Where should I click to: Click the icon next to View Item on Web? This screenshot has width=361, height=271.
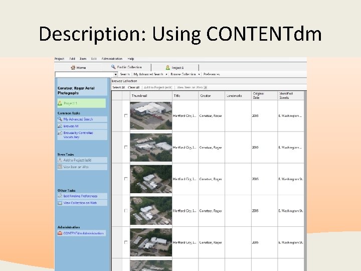coord(206,87)
